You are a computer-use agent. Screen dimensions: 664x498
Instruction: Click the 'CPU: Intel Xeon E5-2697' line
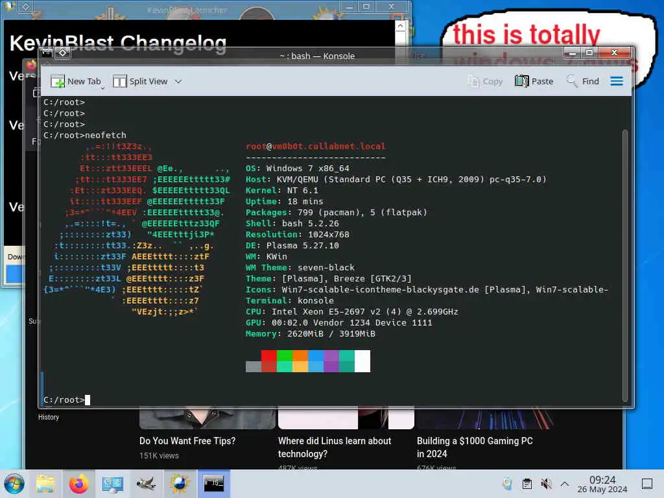(x=352, y=311)
